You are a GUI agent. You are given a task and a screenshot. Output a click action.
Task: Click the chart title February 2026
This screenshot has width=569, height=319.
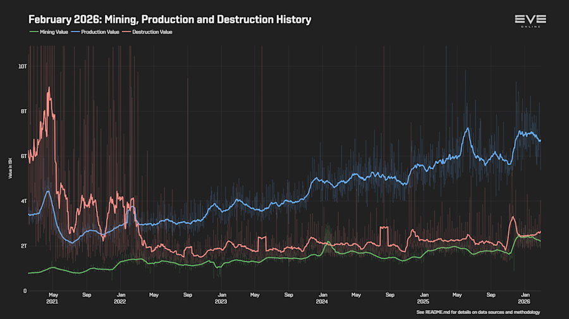(170, 19)
